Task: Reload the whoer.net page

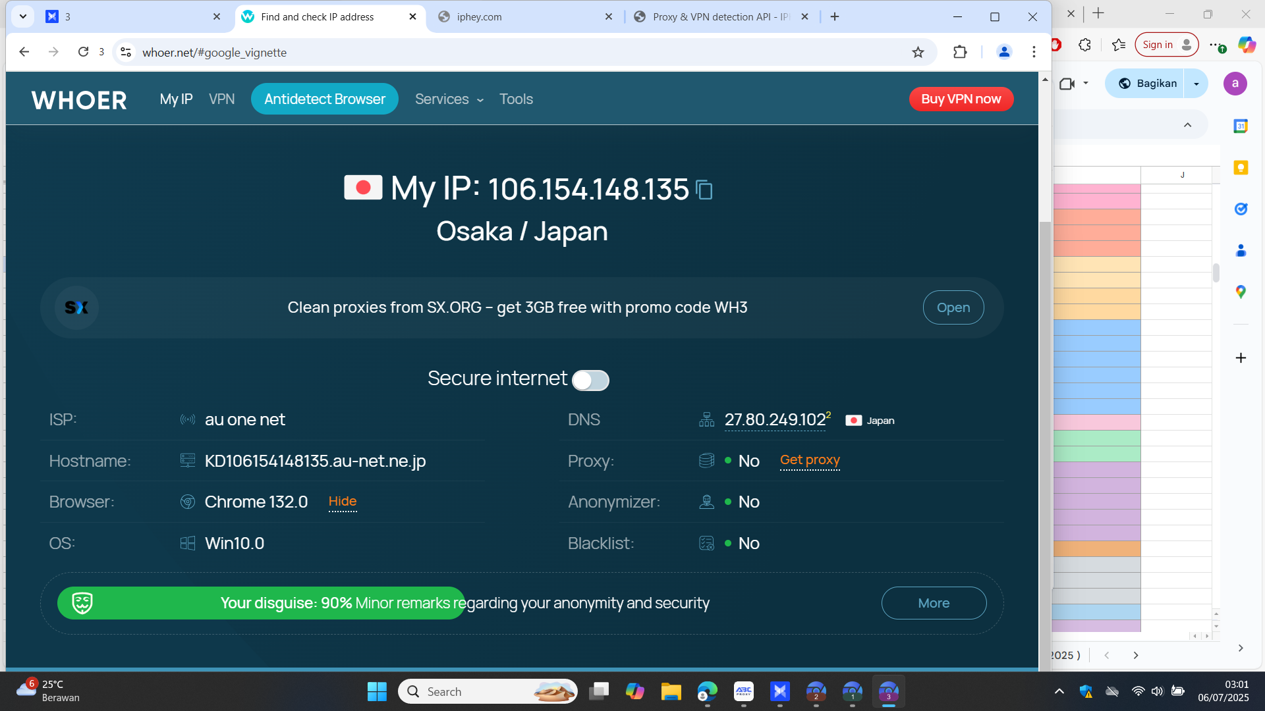Action: [x=83, y=52]
